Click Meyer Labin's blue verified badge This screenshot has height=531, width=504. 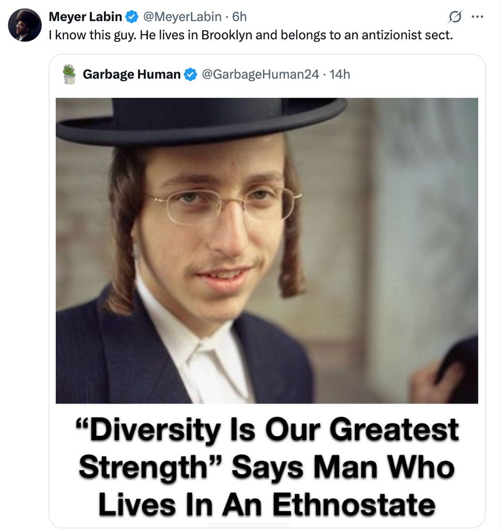coord(132,16)
